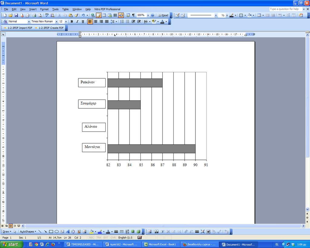Apply Highlight color in the Formatting toolbar

pyautogui.click(x=154, y=21)
